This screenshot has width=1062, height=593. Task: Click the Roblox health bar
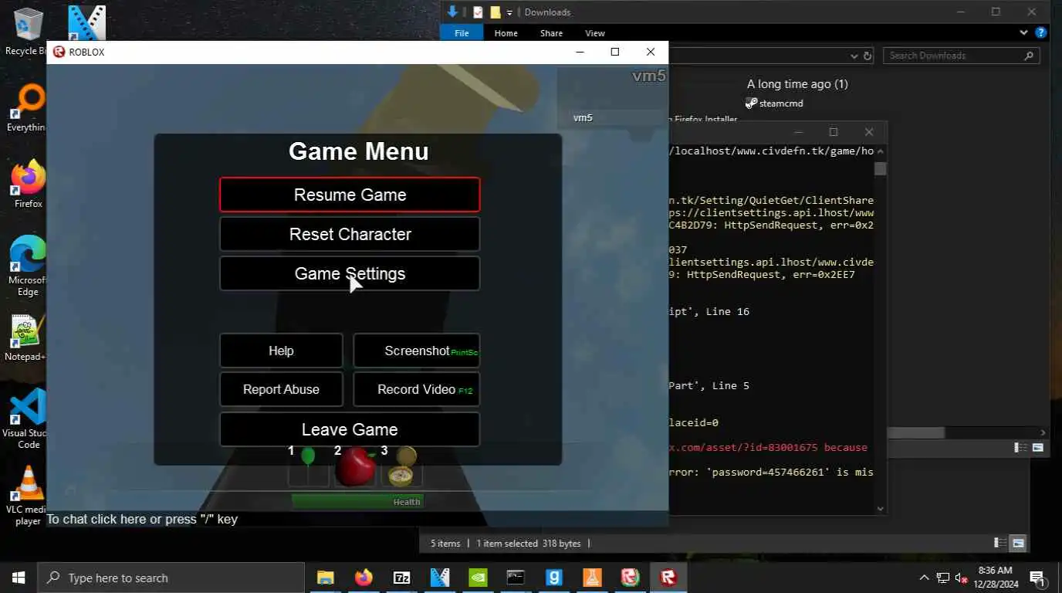pyautogui.click(x=357, y=502)
